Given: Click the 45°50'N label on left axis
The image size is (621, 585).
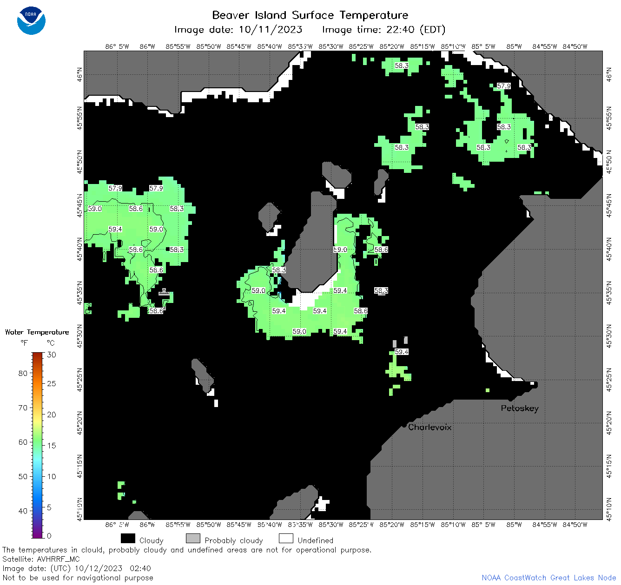Looking at the screenshot, I should tap(80, 161).
